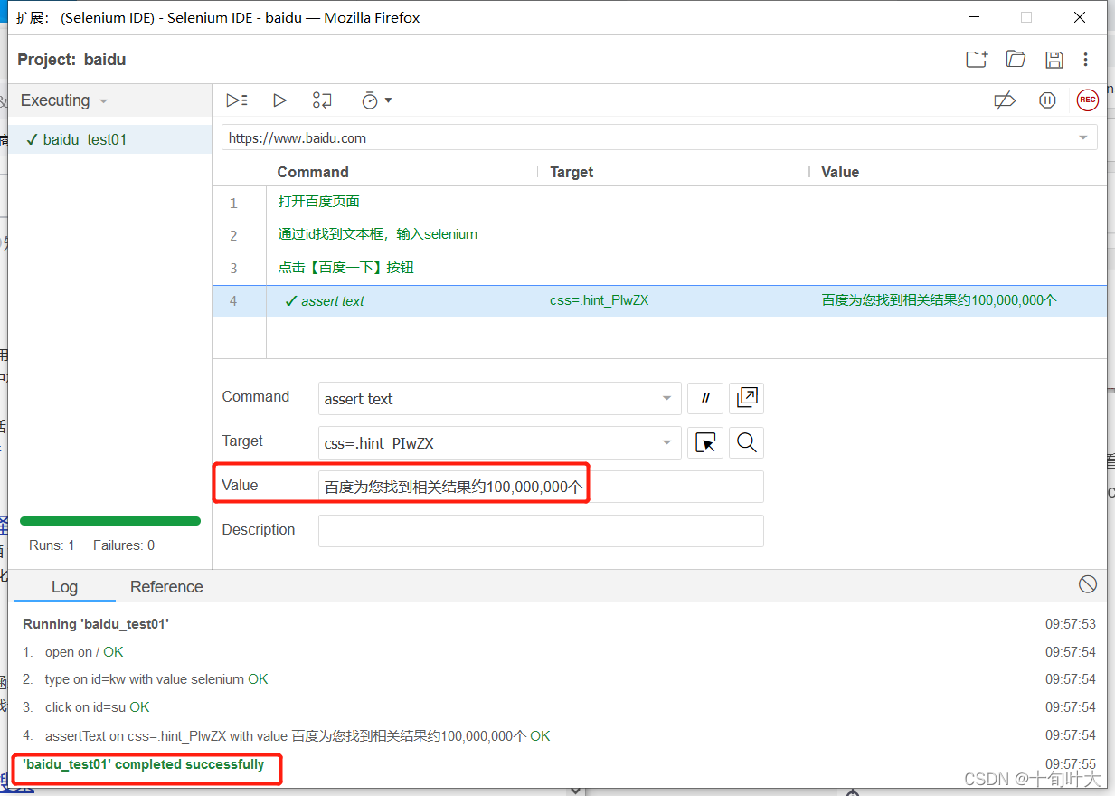Screen dimensions: 1115x796
Task: Switch to the Log tab
Action: (x=64, y=587)
